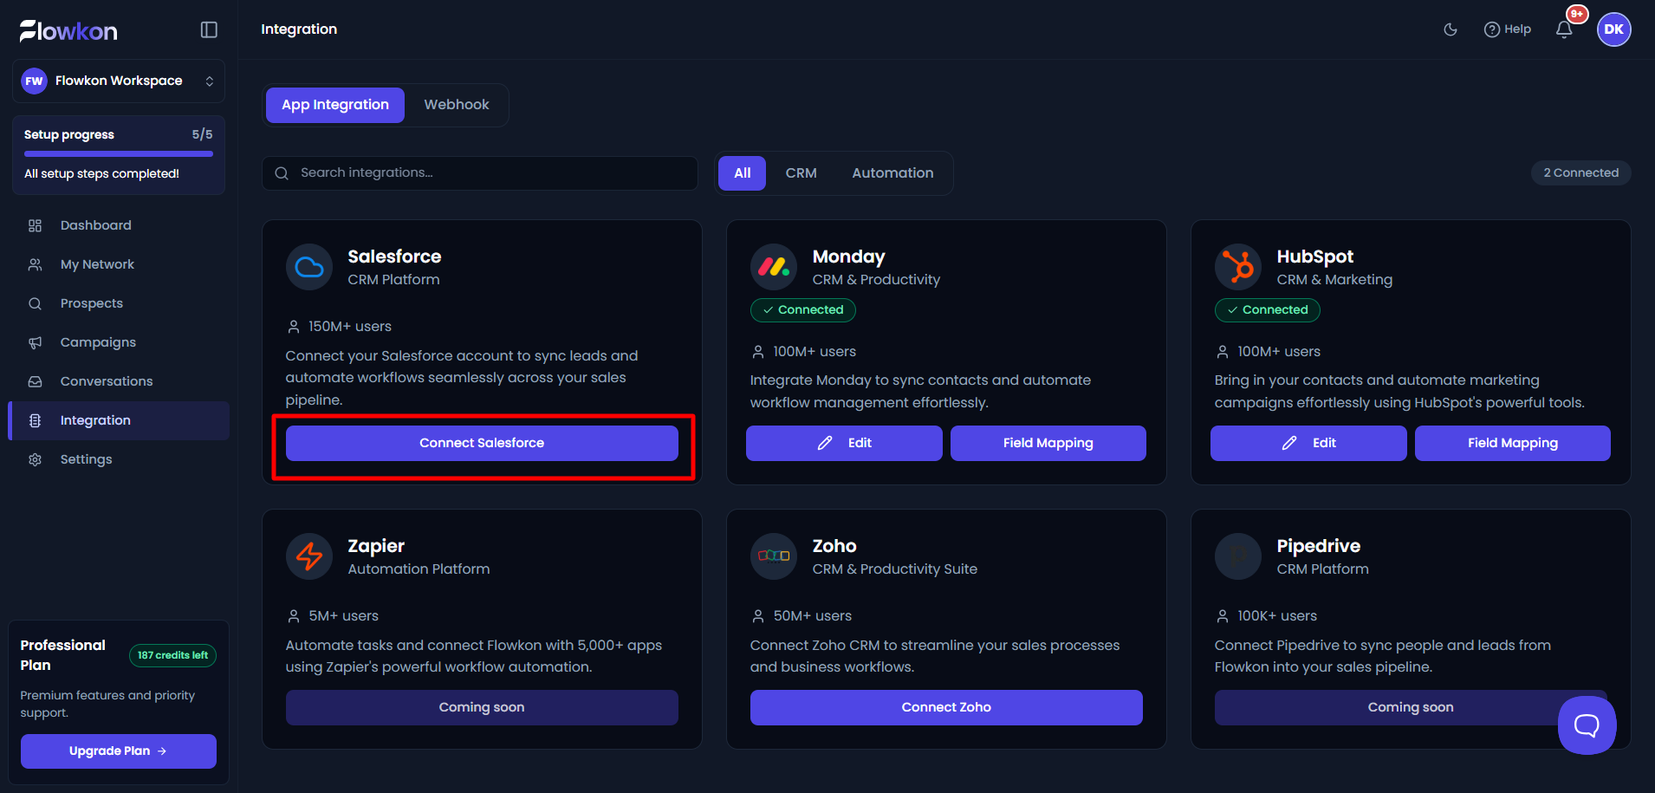Focus the Search integrations field

coord(480,173)
